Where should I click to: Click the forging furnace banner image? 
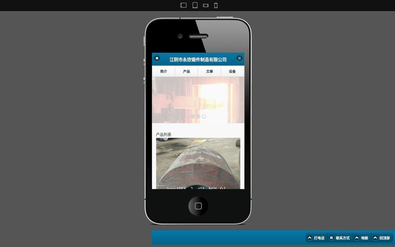pyautogui.click(x=198, y=100)
